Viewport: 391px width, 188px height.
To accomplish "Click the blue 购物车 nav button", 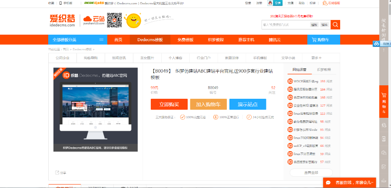I will (323, 40).
